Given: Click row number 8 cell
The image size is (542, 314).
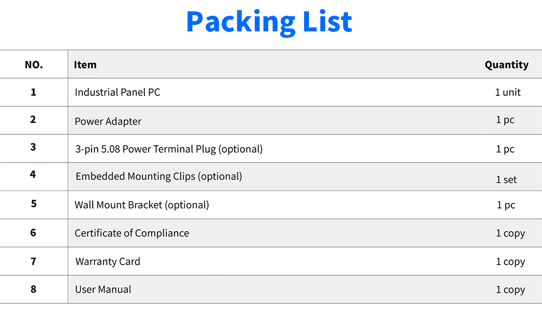Looking at the screenshot, I should tap(33, 289).
